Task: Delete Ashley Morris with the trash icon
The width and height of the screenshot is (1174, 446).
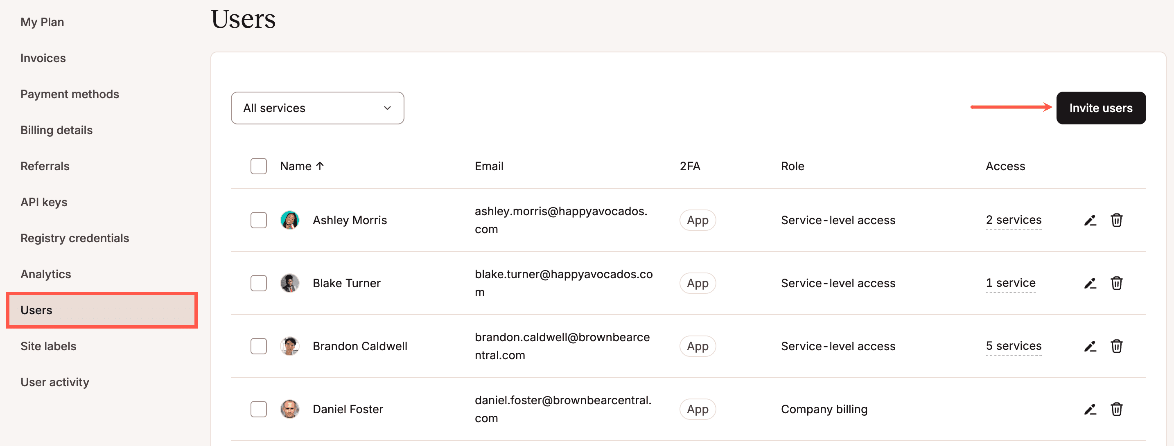Action: click(1116, 221)
